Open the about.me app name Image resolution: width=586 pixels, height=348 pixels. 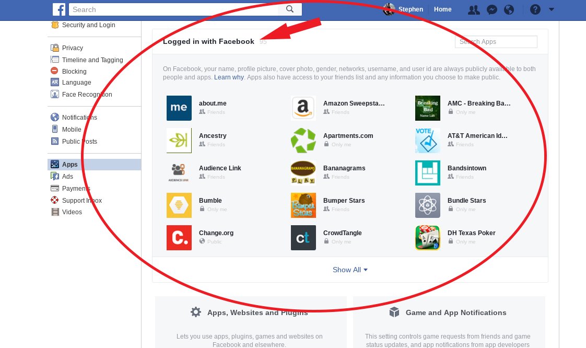pyautogui.click(x=213, y=103)
